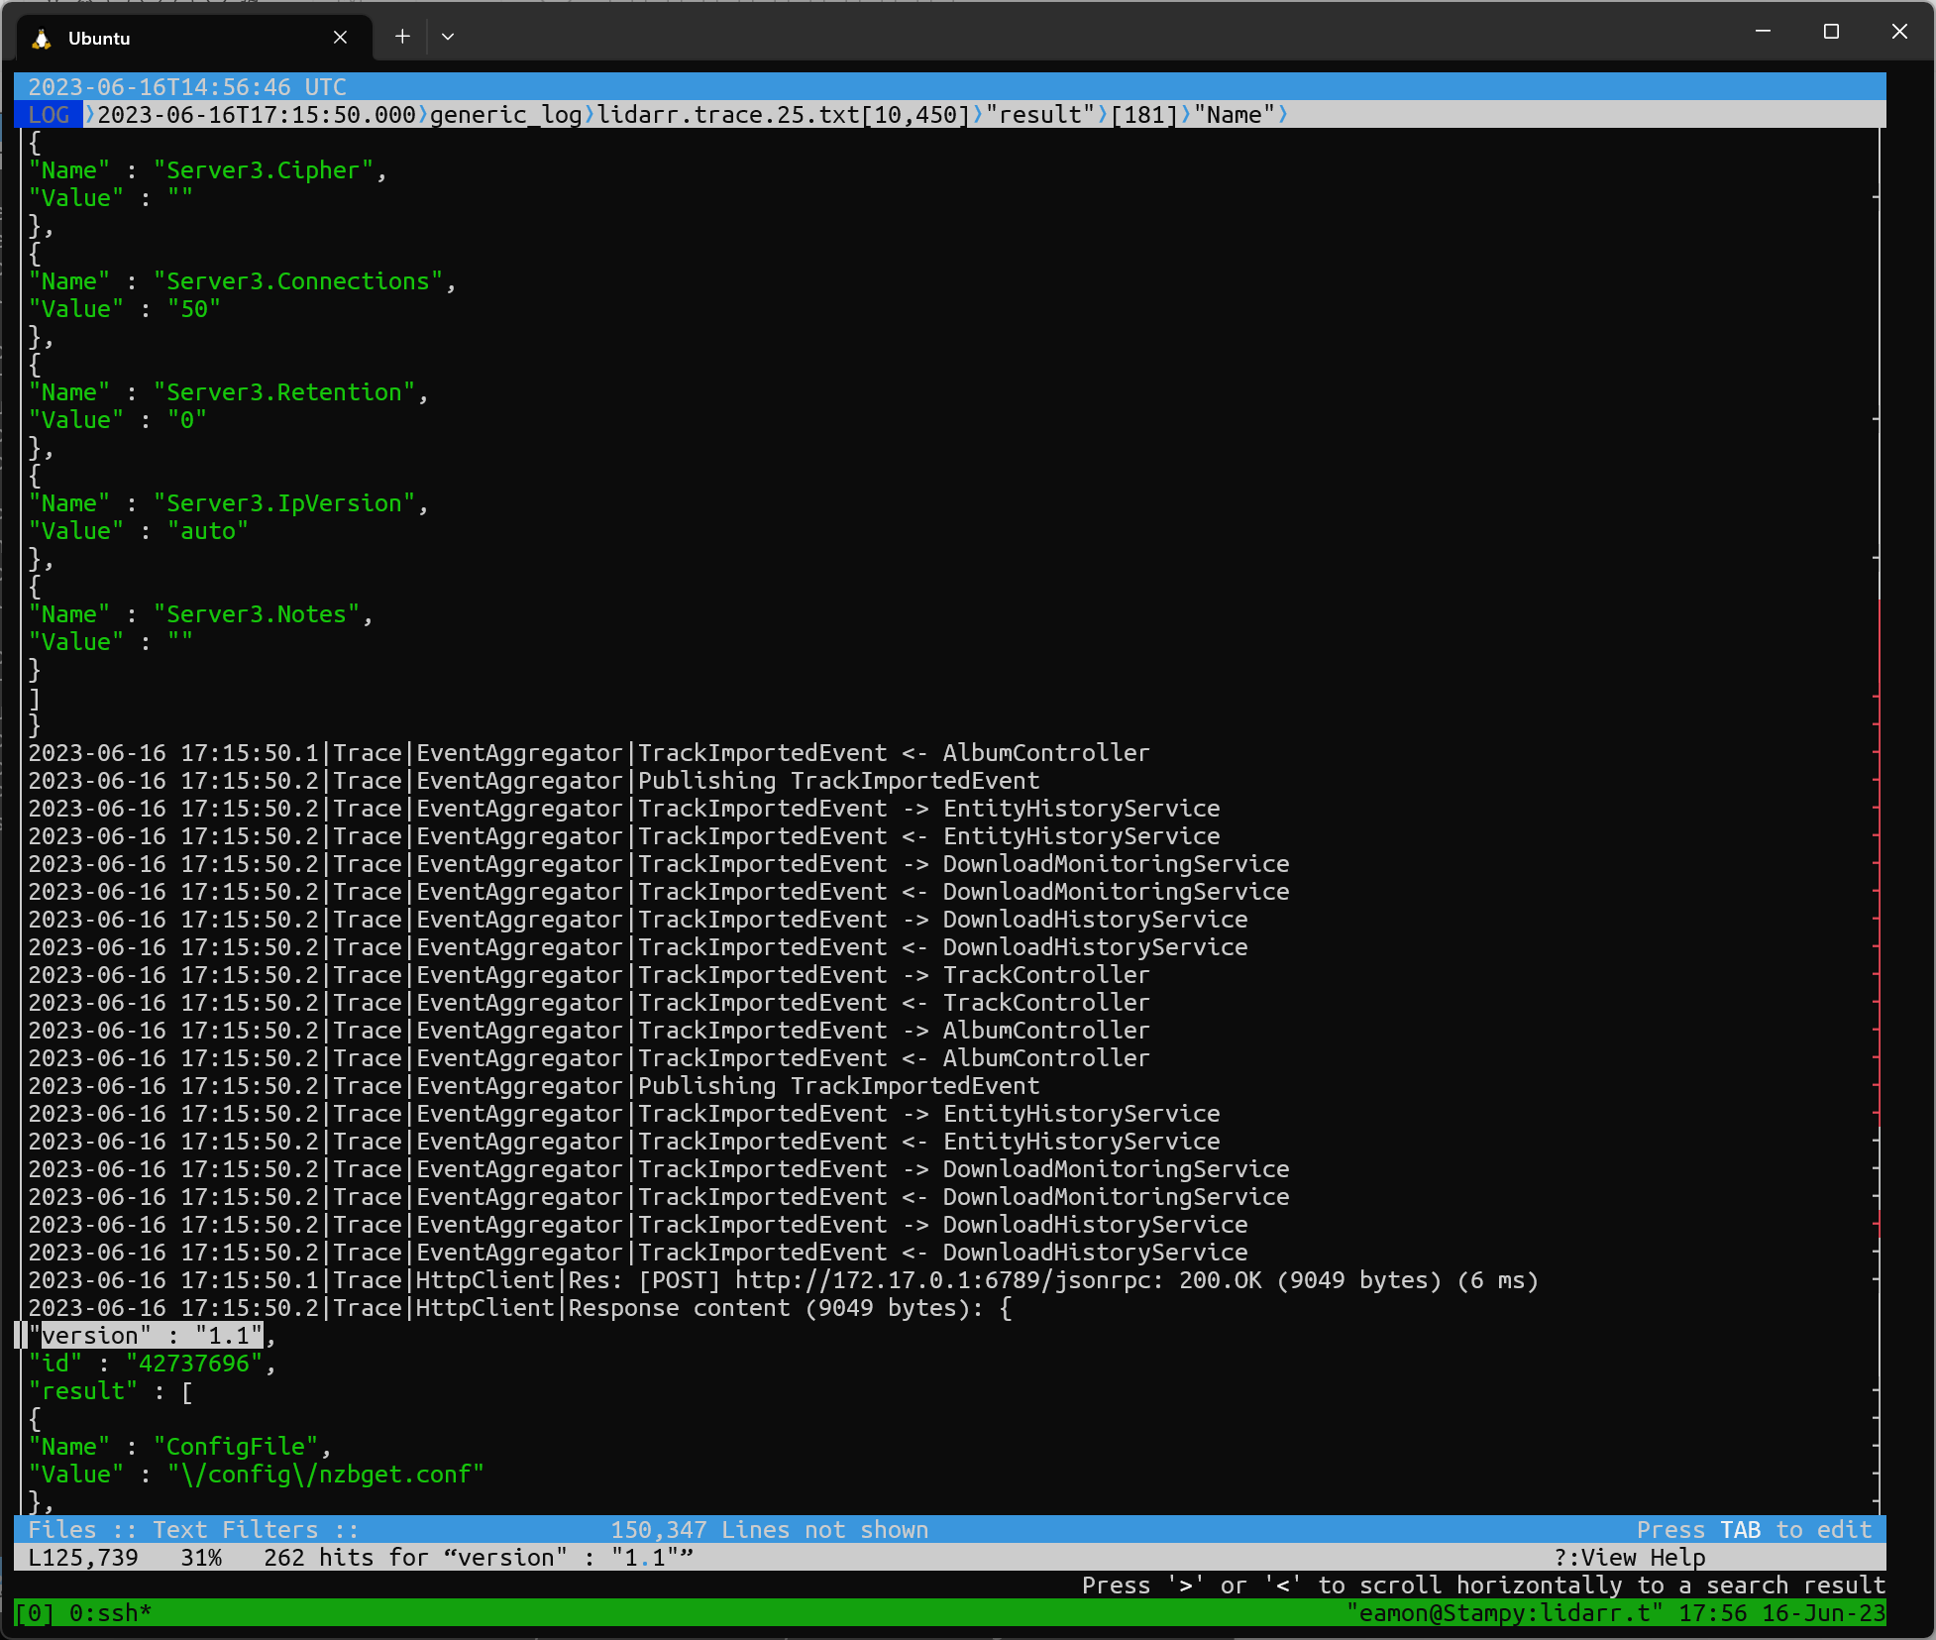Open help via ?:View Help
The image size is (1936, 1640).
point(1629,1557)
